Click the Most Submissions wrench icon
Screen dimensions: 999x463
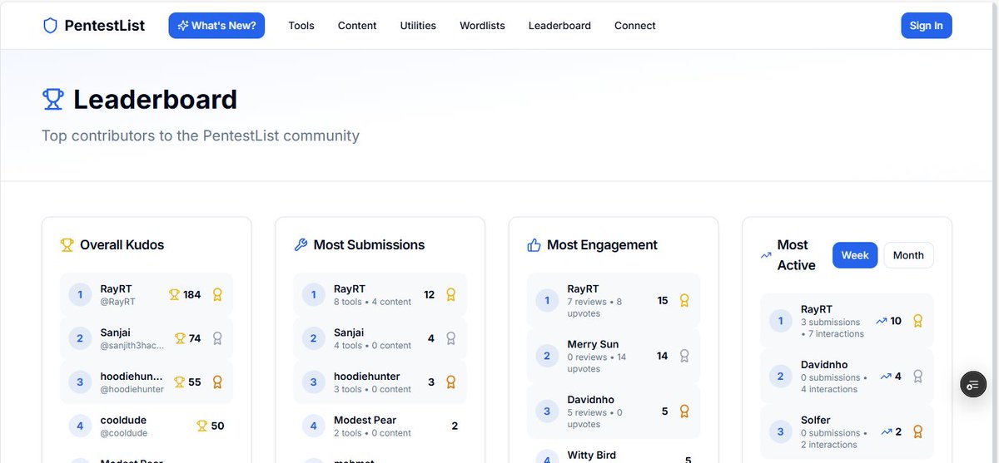point(301,245)
